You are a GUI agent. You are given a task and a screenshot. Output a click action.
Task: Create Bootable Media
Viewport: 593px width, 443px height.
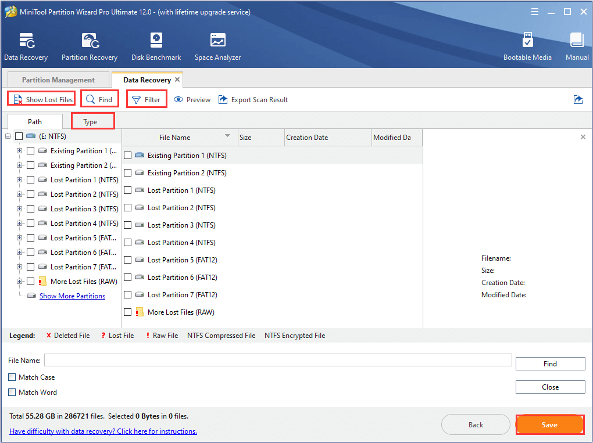click(527, 47)
